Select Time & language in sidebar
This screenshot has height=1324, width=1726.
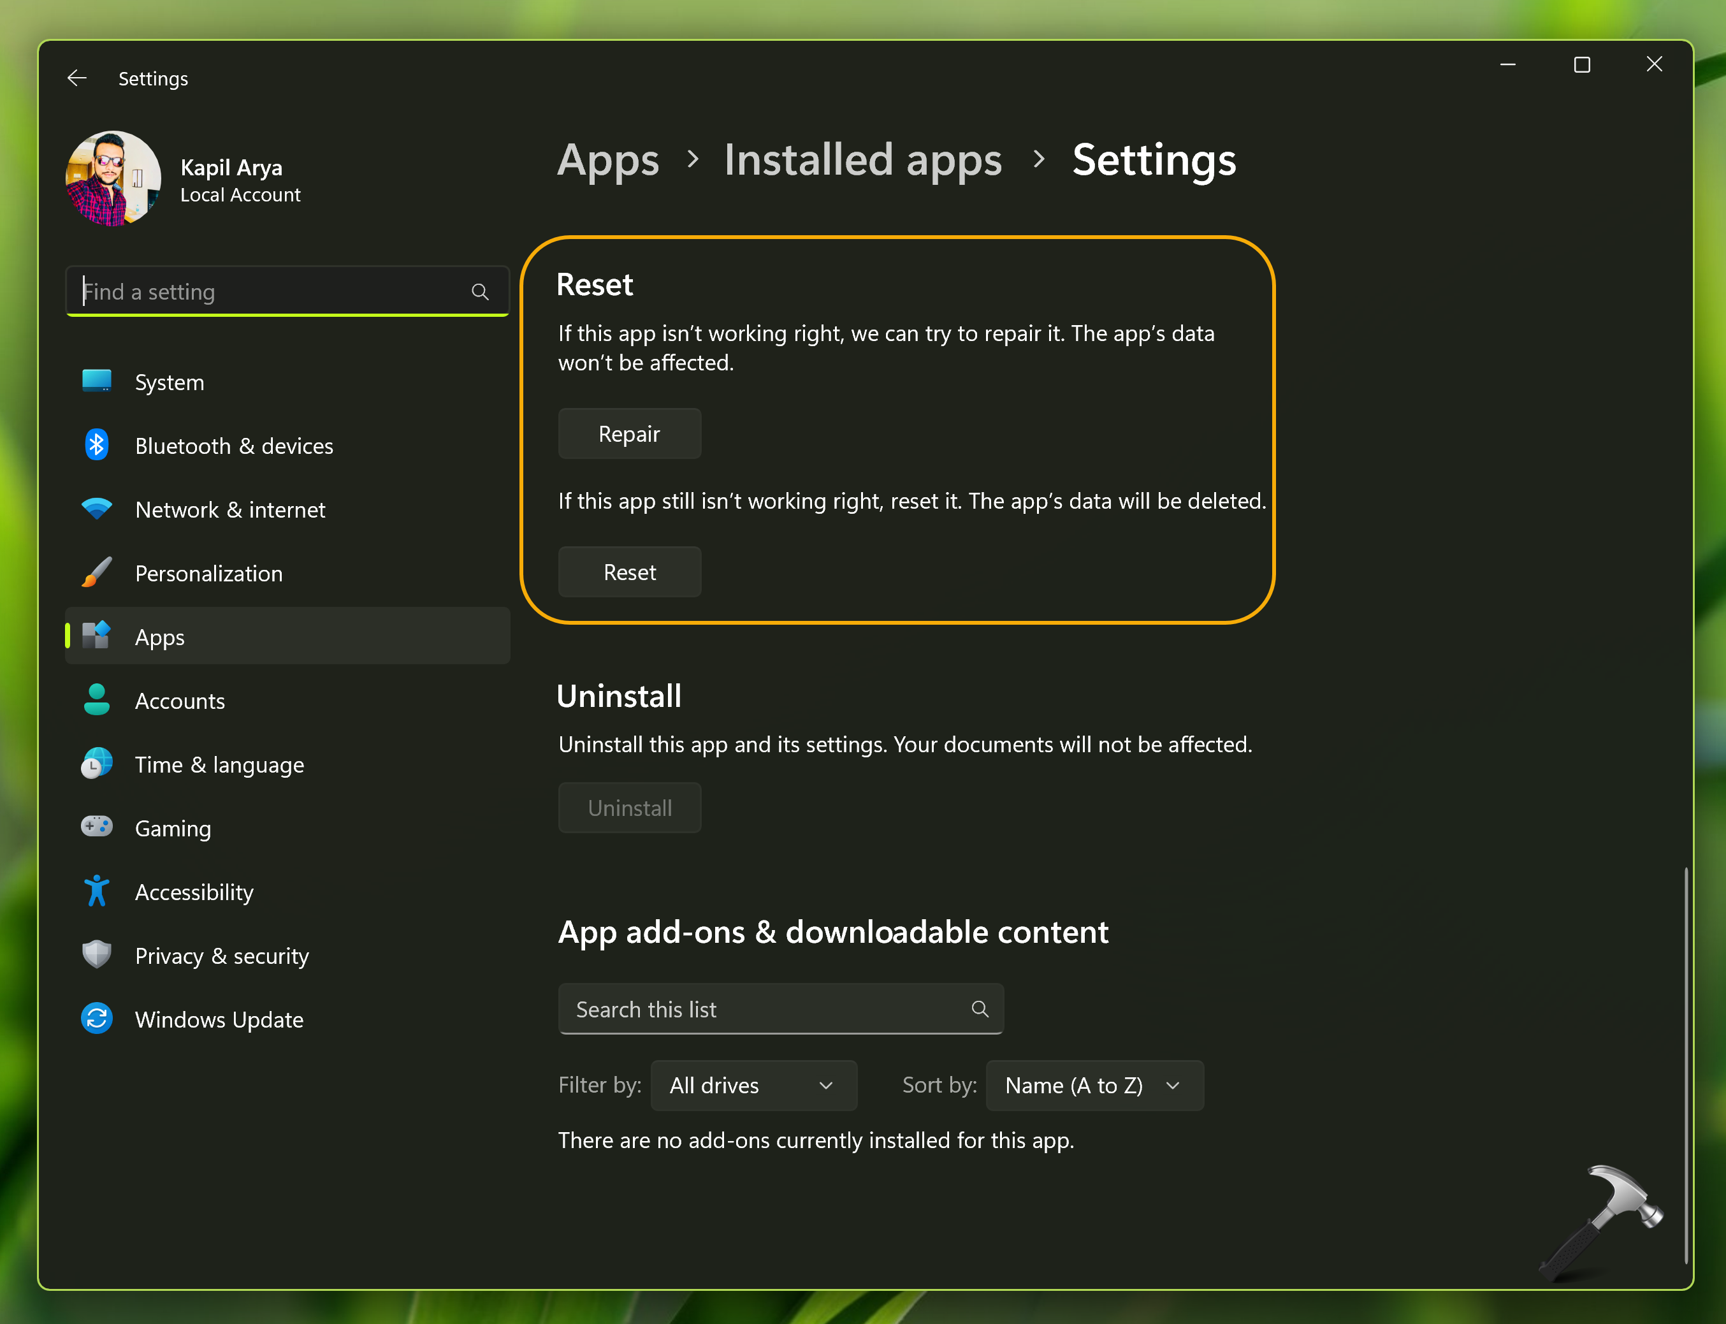pos(219,764)
